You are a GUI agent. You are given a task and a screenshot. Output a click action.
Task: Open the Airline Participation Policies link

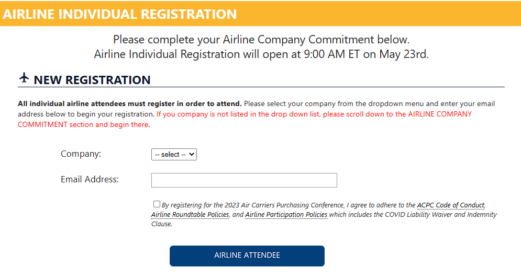(x=286, y=214)
